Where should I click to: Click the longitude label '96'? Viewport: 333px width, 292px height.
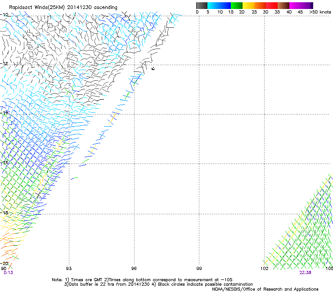pyautogui.click(x=134, y=269)
